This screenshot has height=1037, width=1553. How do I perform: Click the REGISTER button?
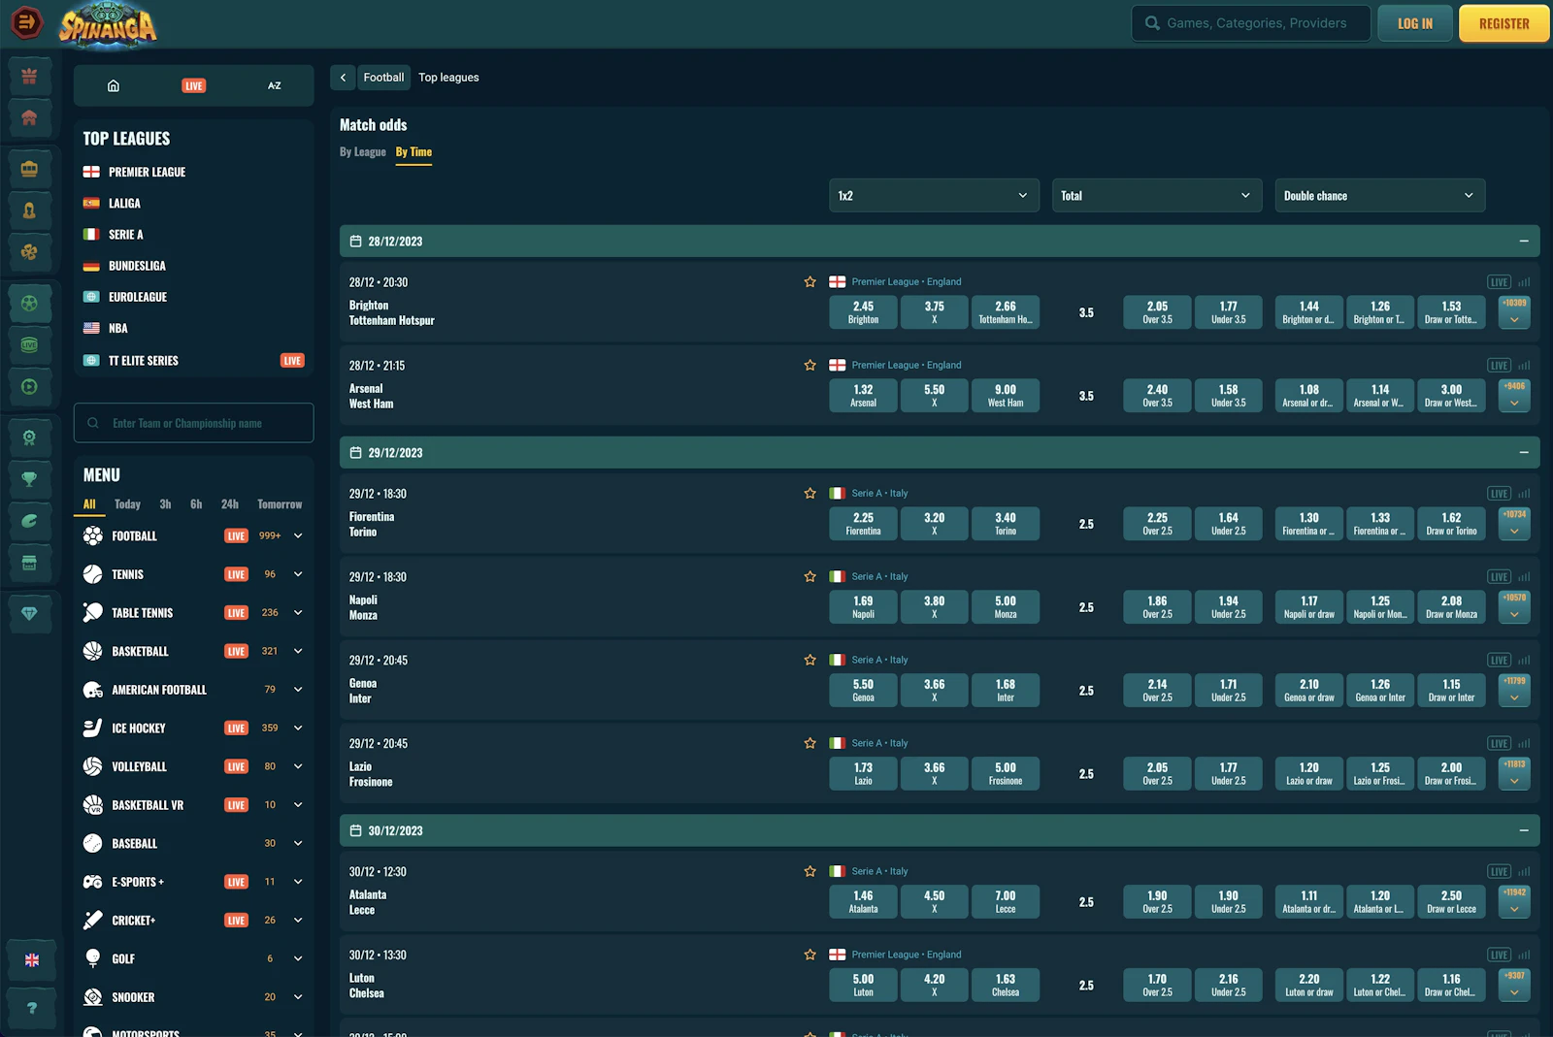[1503, 23]
